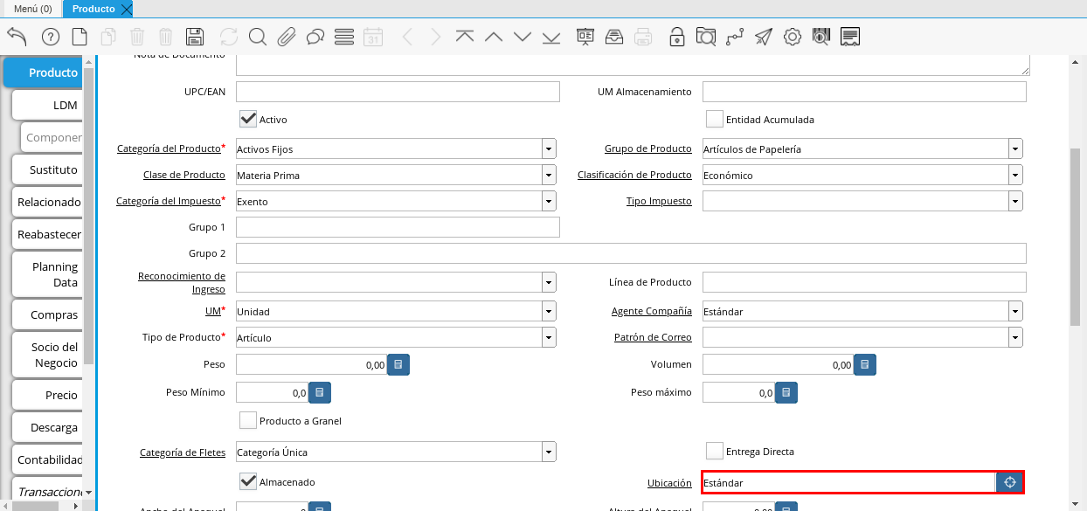Image resolution: width=1087 pixels, height=511 pixels.
Task: Open help via question mark icon
Action: [x=50, y=37]
